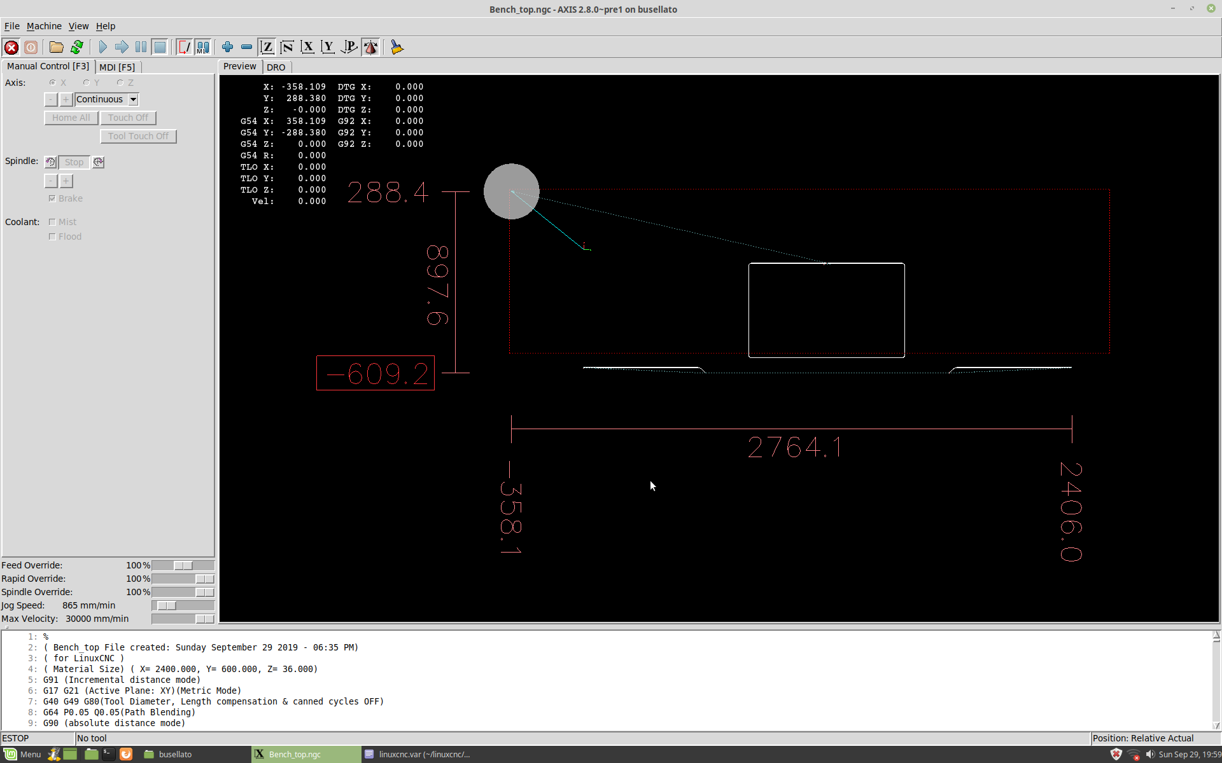Screen dimensions: 1222x763
Task: Open network icon in system tray
Action: pos(1133,754)
